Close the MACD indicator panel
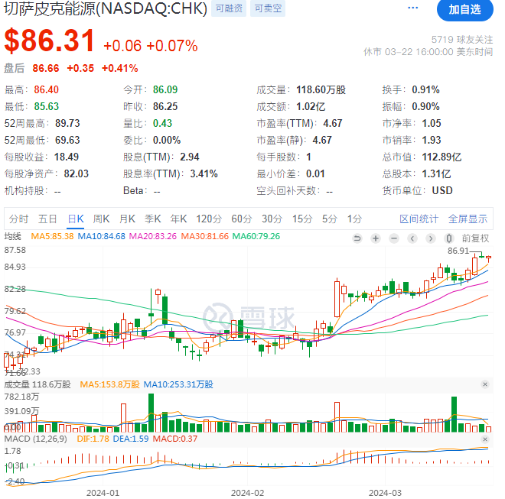This screenshot has height=499, width=505. click(x=485, y=439)
